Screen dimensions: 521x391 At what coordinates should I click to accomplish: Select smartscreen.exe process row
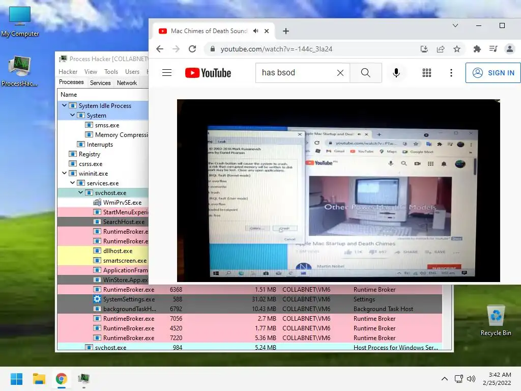tap(103, 260)
